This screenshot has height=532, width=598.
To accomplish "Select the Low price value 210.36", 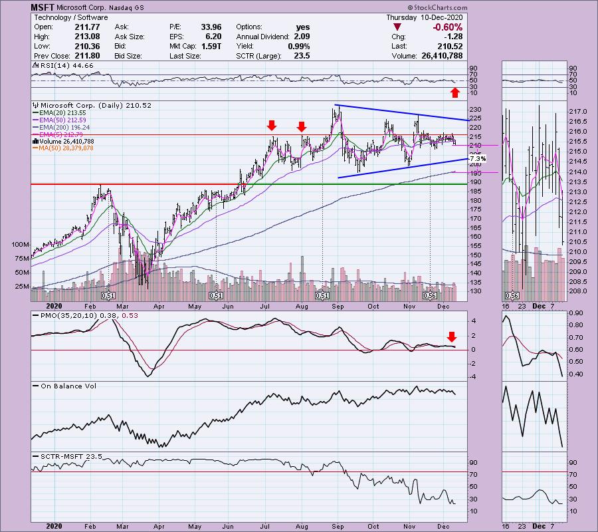I will tap(87, 46).
